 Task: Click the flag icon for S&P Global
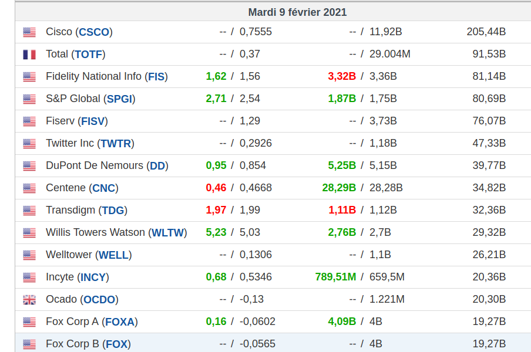click(x=29, y=99)
